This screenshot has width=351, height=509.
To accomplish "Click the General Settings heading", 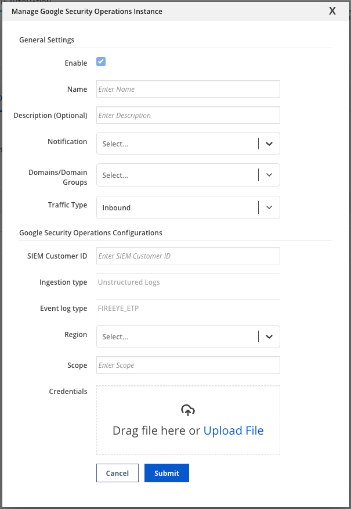I will [x=46, y=40].
